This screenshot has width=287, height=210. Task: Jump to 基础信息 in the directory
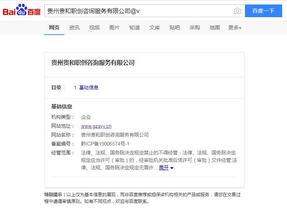[x=86, y=87]
